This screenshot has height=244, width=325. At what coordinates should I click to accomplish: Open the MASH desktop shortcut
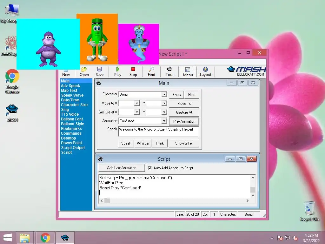12,113
